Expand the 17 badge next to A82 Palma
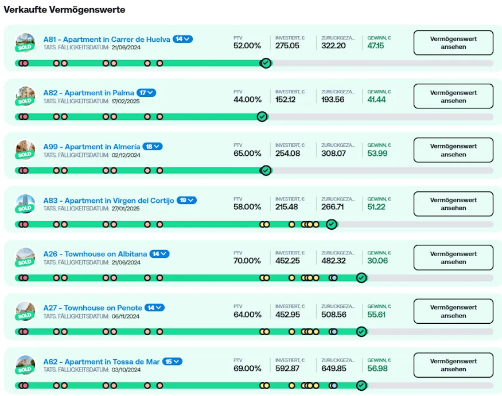 pyautogui.click(x=146, y=93)
